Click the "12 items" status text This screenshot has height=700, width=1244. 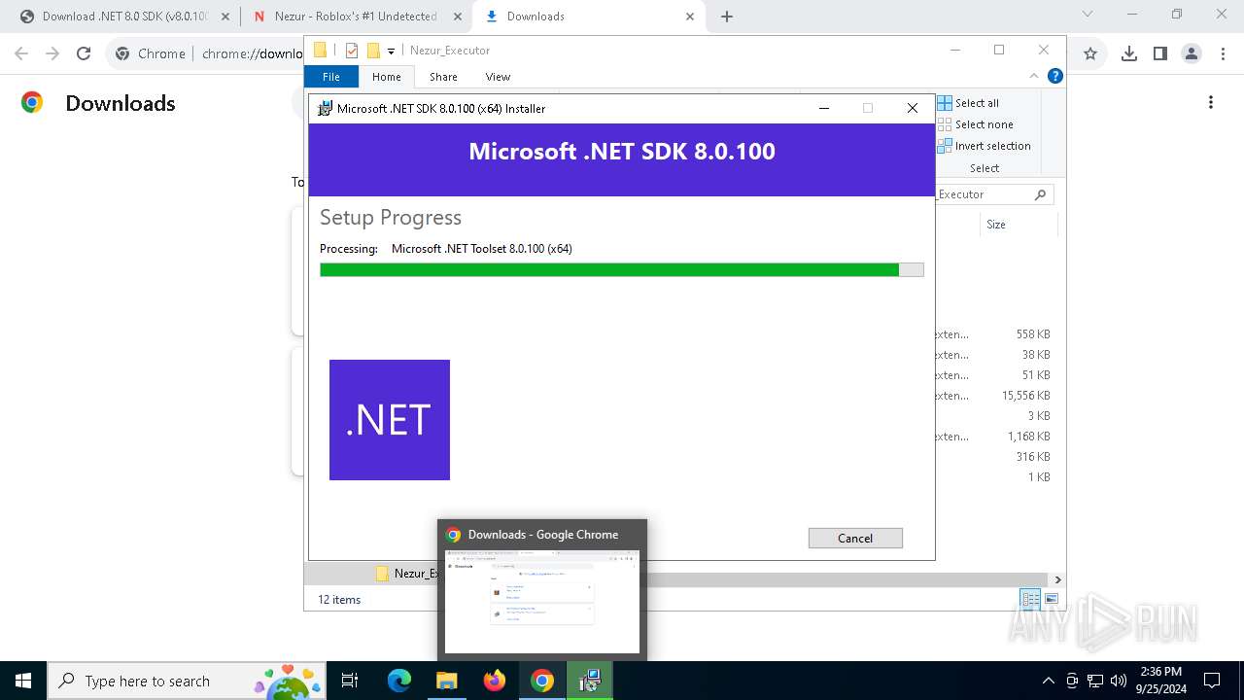[339, 600]
